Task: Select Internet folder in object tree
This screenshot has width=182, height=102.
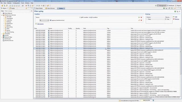Action: 9,25
